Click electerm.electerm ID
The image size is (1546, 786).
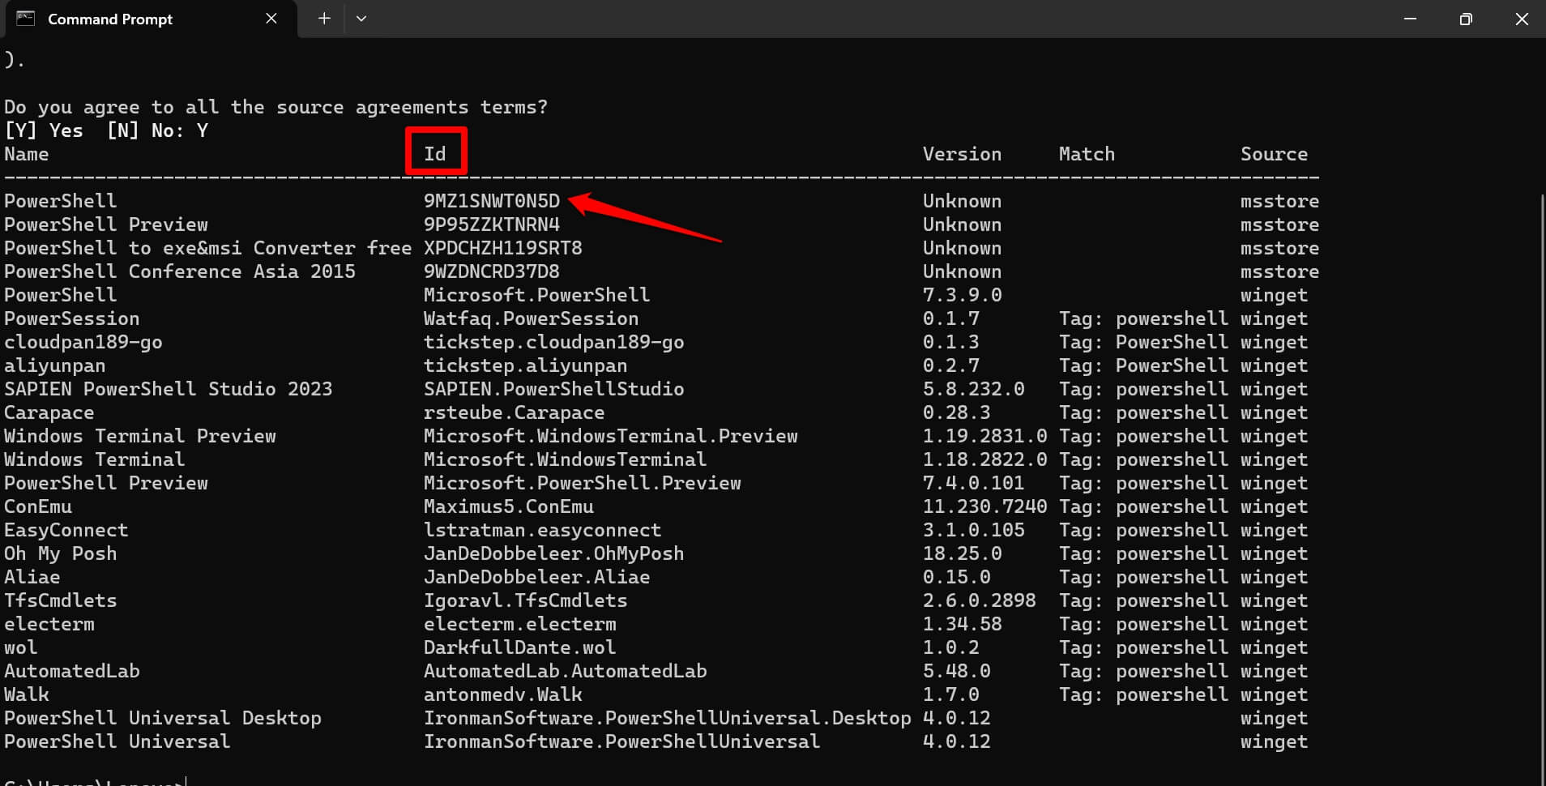coord(520,624)
